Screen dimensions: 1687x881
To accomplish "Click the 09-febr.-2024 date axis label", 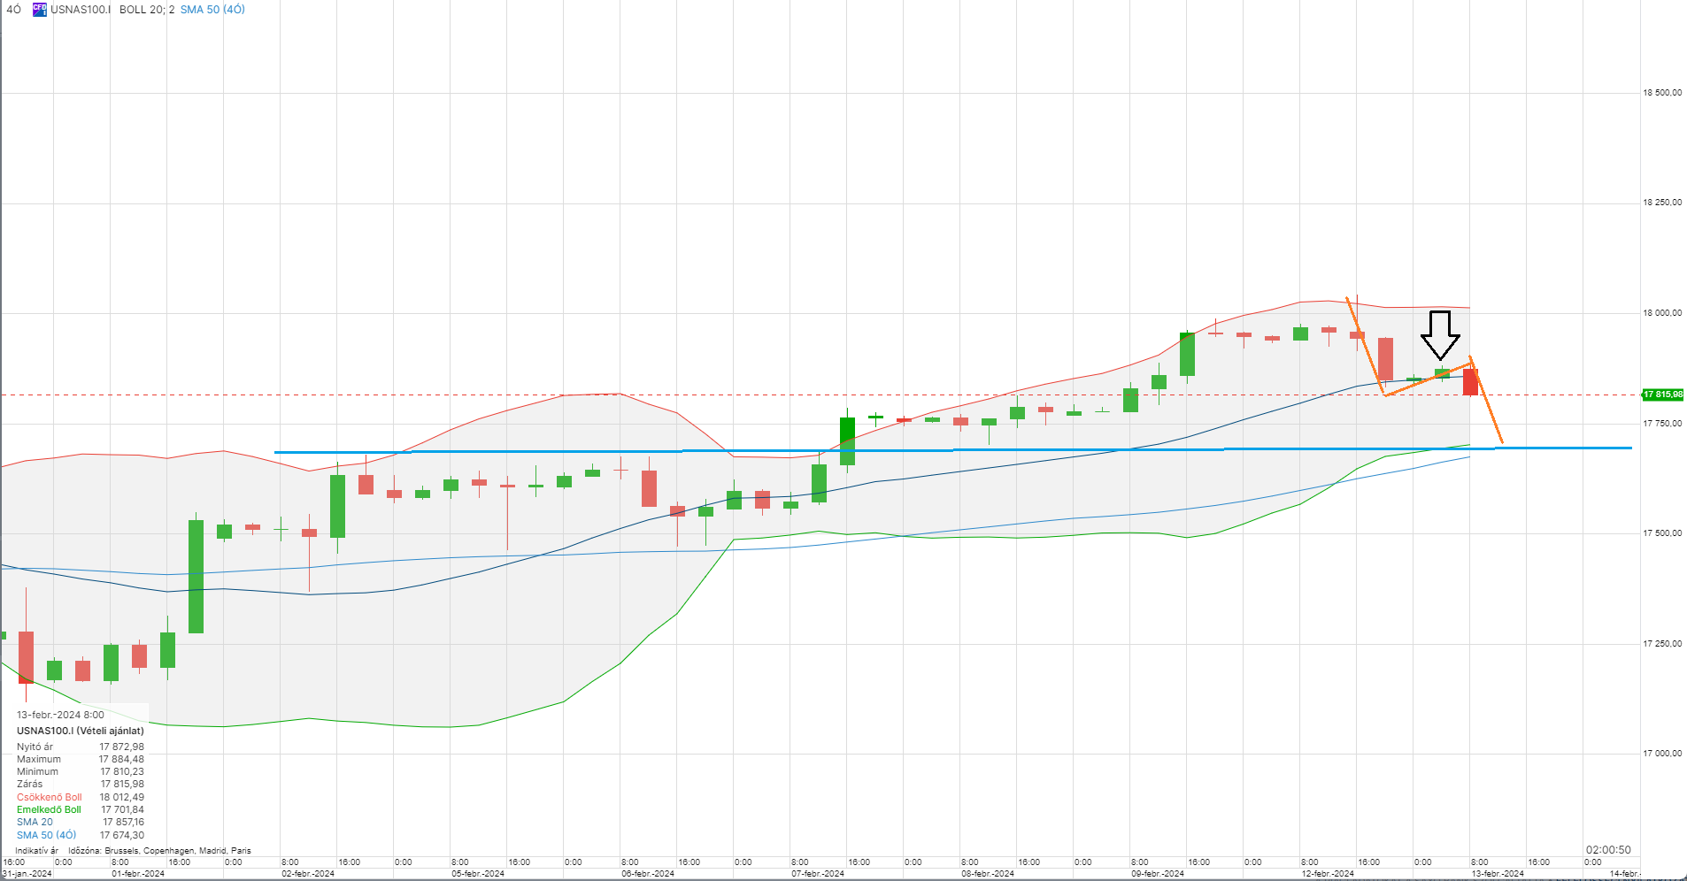I will (x=1158, y=874).
